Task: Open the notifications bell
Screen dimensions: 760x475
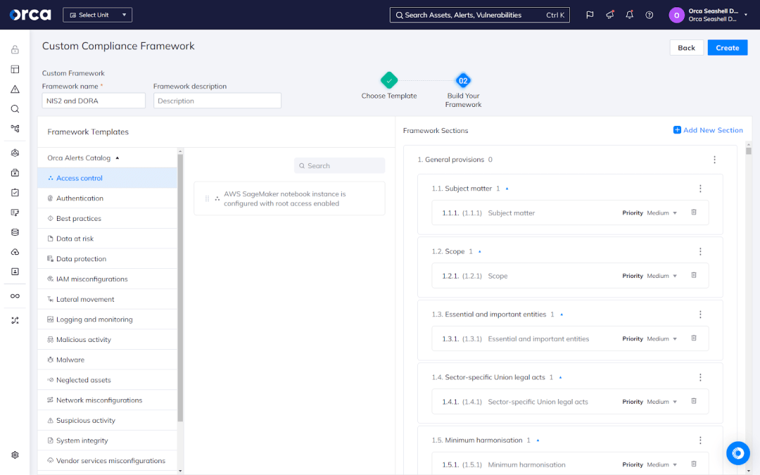Action: [629, 15]
